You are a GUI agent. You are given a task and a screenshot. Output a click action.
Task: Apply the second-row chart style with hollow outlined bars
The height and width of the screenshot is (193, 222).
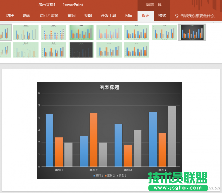pyautogui.click(x=26, y=50)
